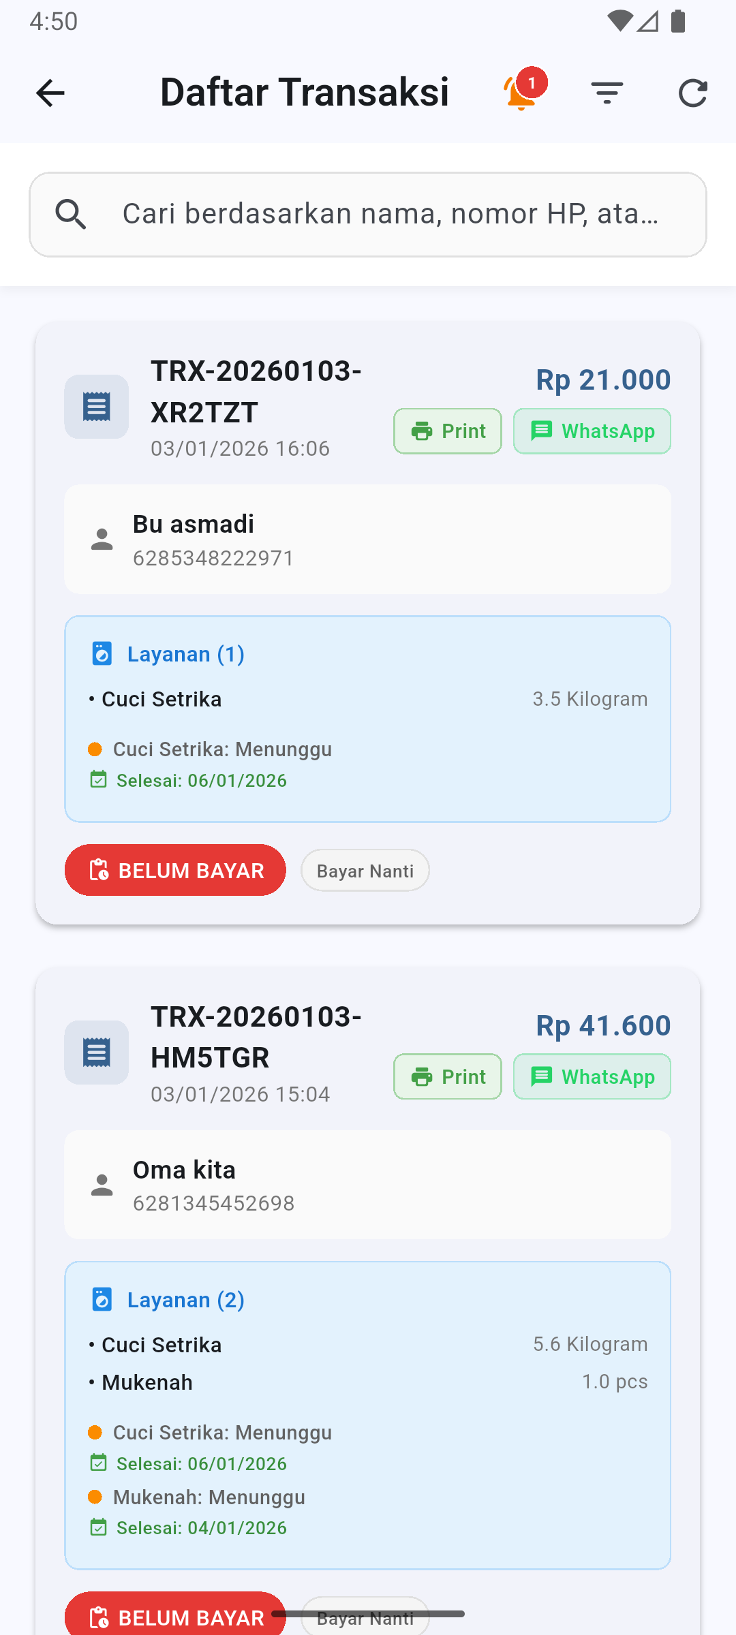
Task: Send Rp 41.600 transaction via WhatsApp
Action: click(x=592, y=1077)
